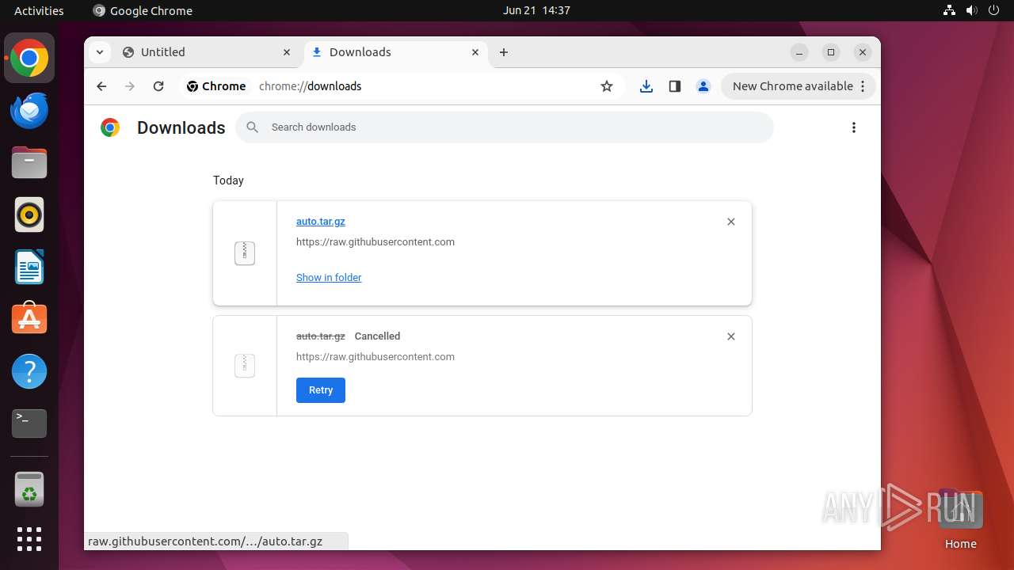
Task: Open Help from the dock
Action: [29, 371]
